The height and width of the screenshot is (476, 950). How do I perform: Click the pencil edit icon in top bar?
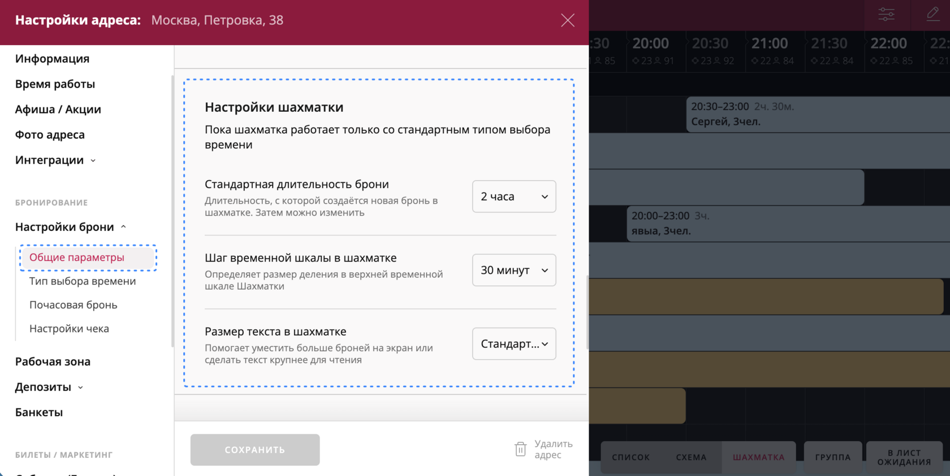pos(933,14)
